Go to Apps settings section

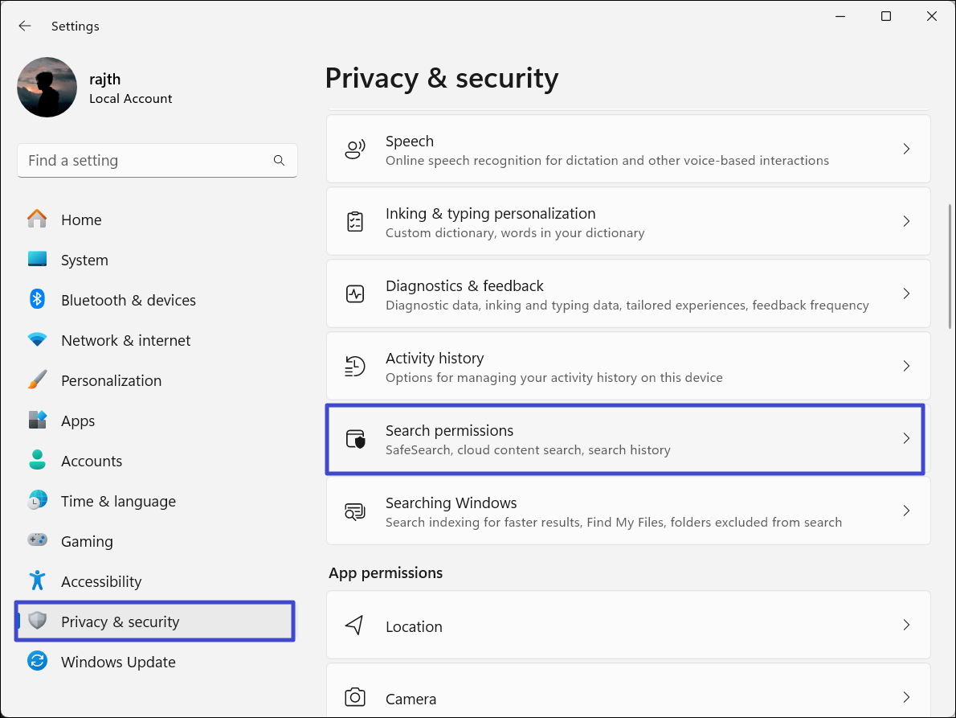78,421
